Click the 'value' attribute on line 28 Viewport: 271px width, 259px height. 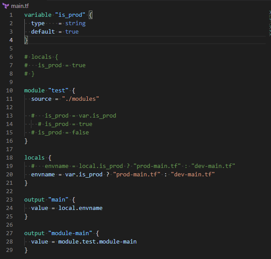pyautogui.click(x=40, y=242)
